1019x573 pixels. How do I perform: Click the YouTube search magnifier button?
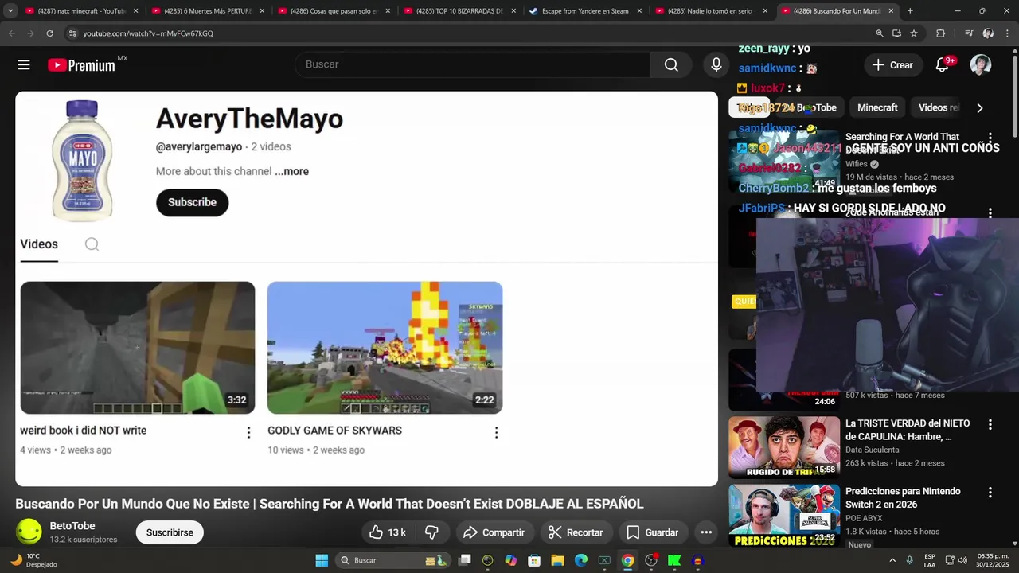click(671, 65)
